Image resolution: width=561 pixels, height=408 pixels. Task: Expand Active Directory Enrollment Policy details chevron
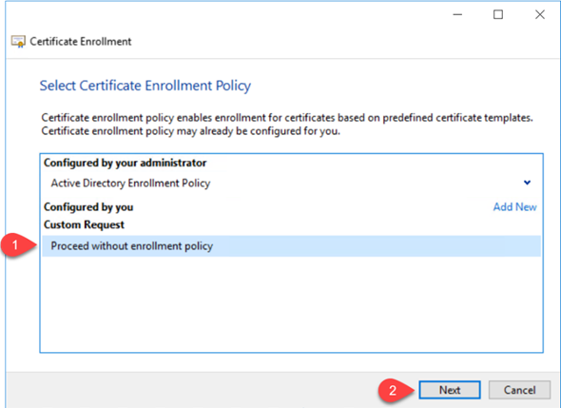(x=527, y=183)
